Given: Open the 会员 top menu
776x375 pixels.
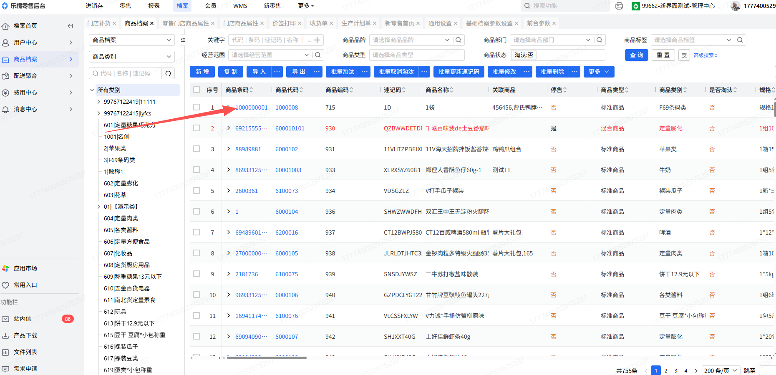Looking at the screenshot, I should [211, 6].
